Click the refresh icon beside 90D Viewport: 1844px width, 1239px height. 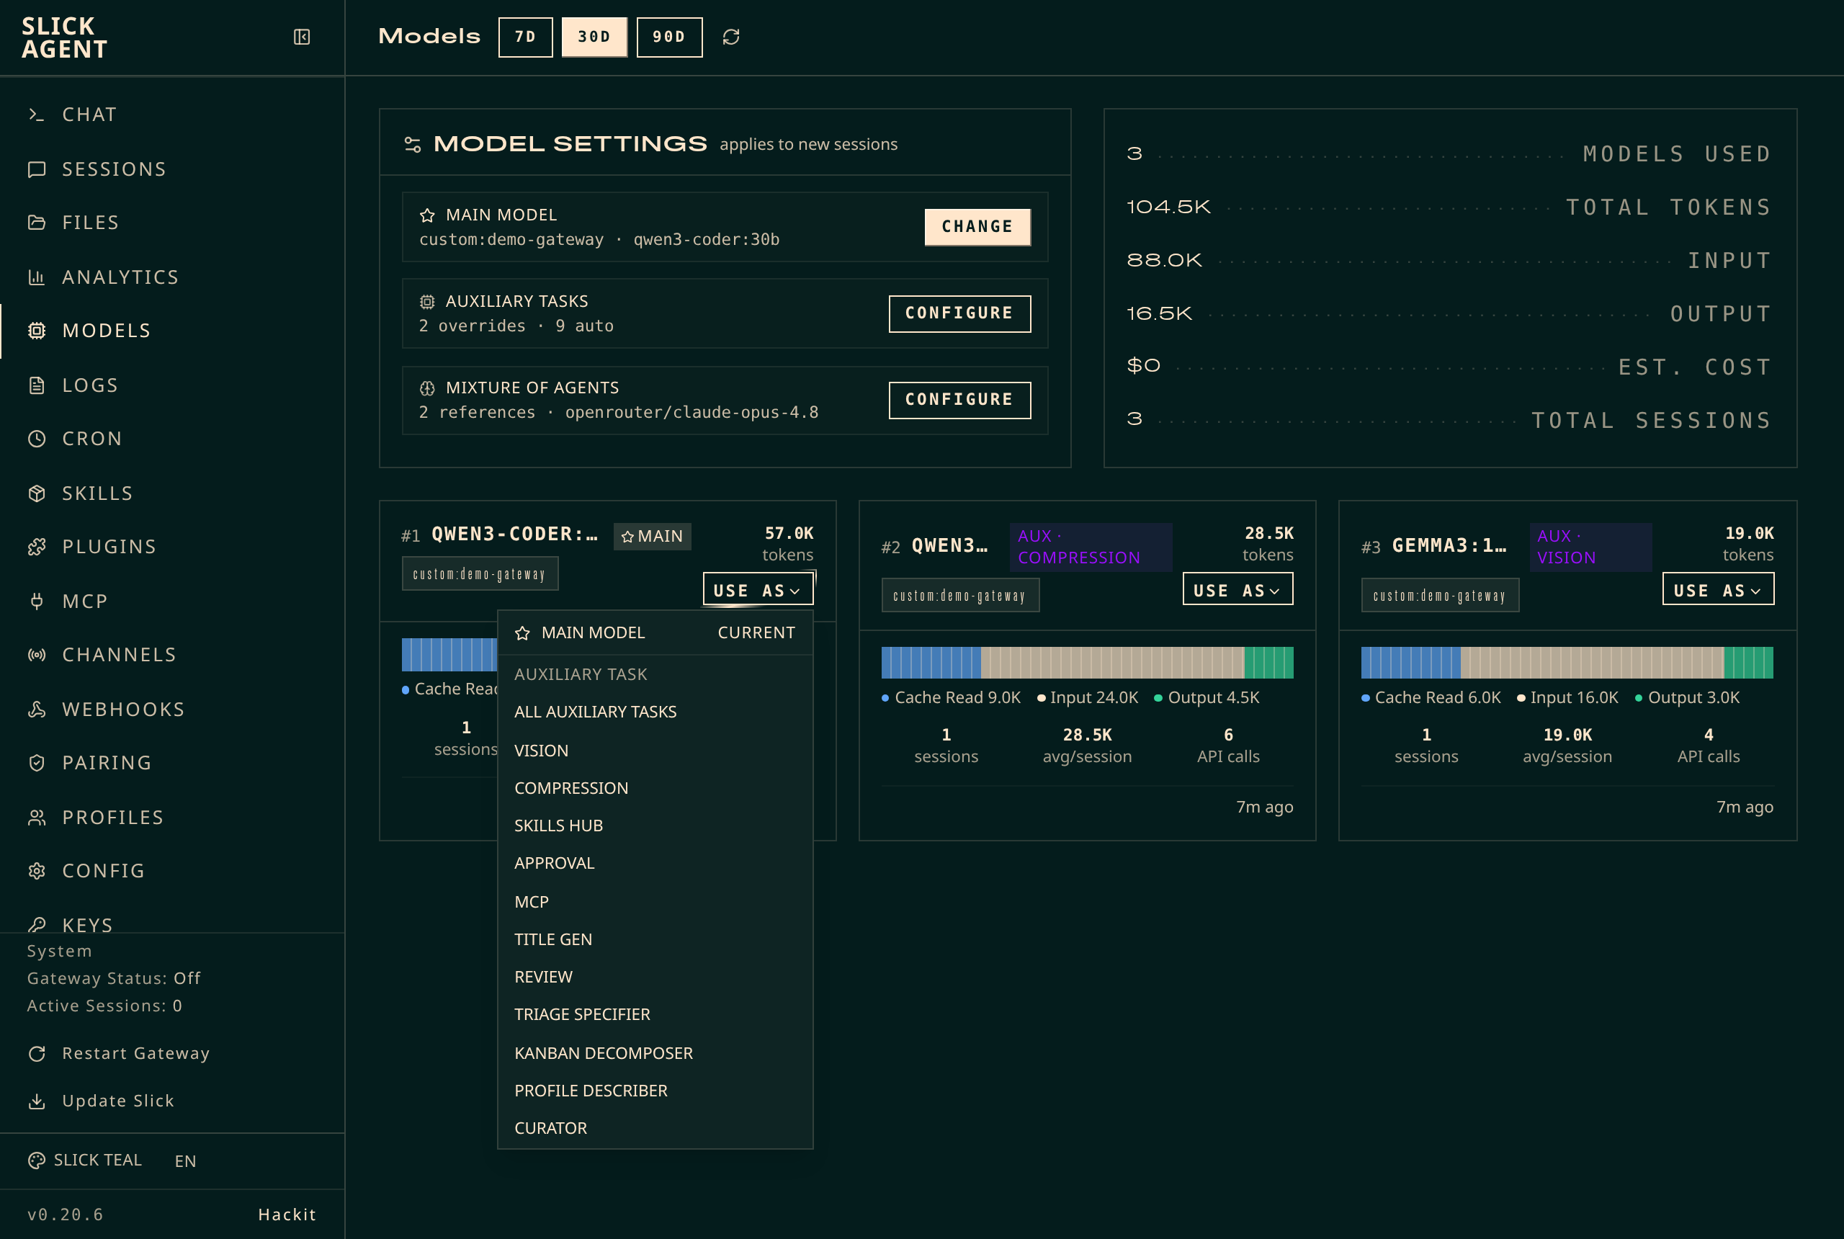tap(731, 37)
